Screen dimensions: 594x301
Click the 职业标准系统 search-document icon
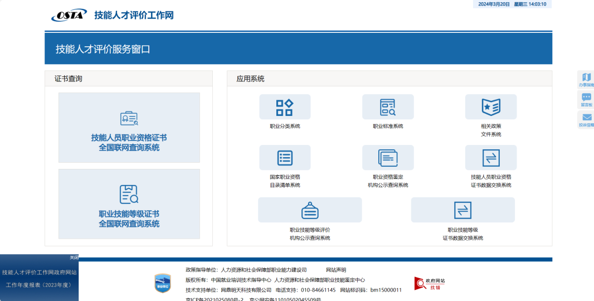(x=388, y=107)
